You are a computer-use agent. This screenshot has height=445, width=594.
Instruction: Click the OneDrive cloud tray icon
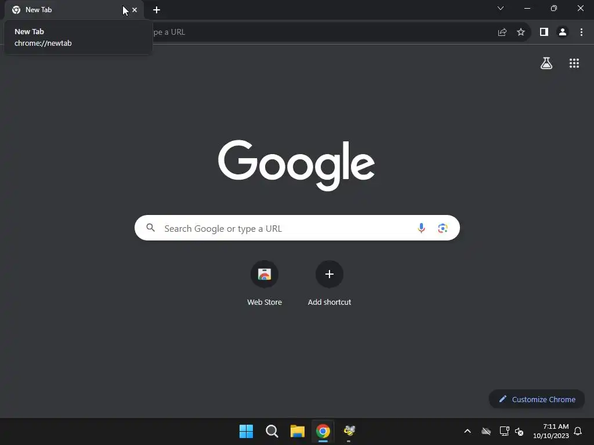tap(486, 431)
